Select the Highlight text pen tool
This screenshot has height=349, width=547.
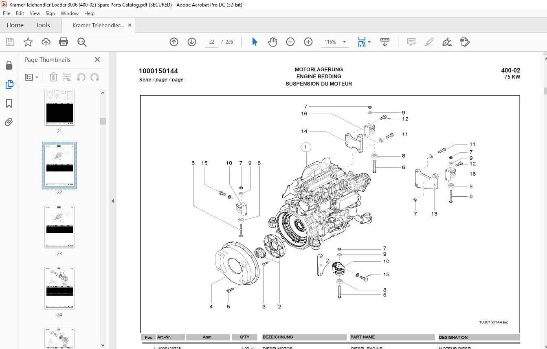[x=429, y=42]
